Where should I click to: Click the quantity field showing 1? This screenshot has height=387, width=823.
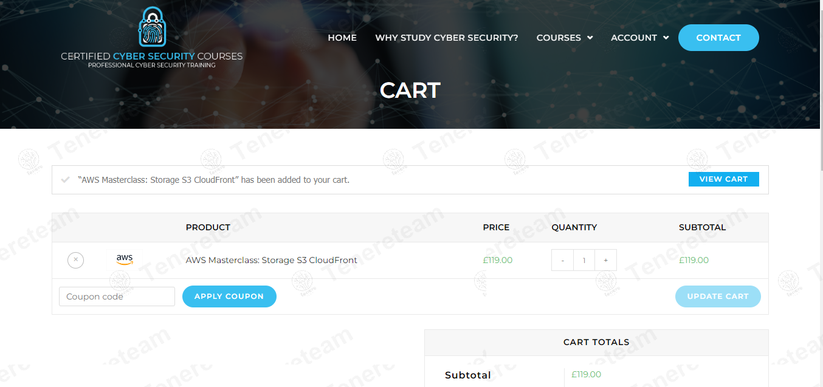pyautogui.click(x=584, y=260)
